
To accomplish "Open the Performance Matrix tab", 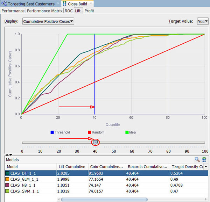I will (44, 11).
